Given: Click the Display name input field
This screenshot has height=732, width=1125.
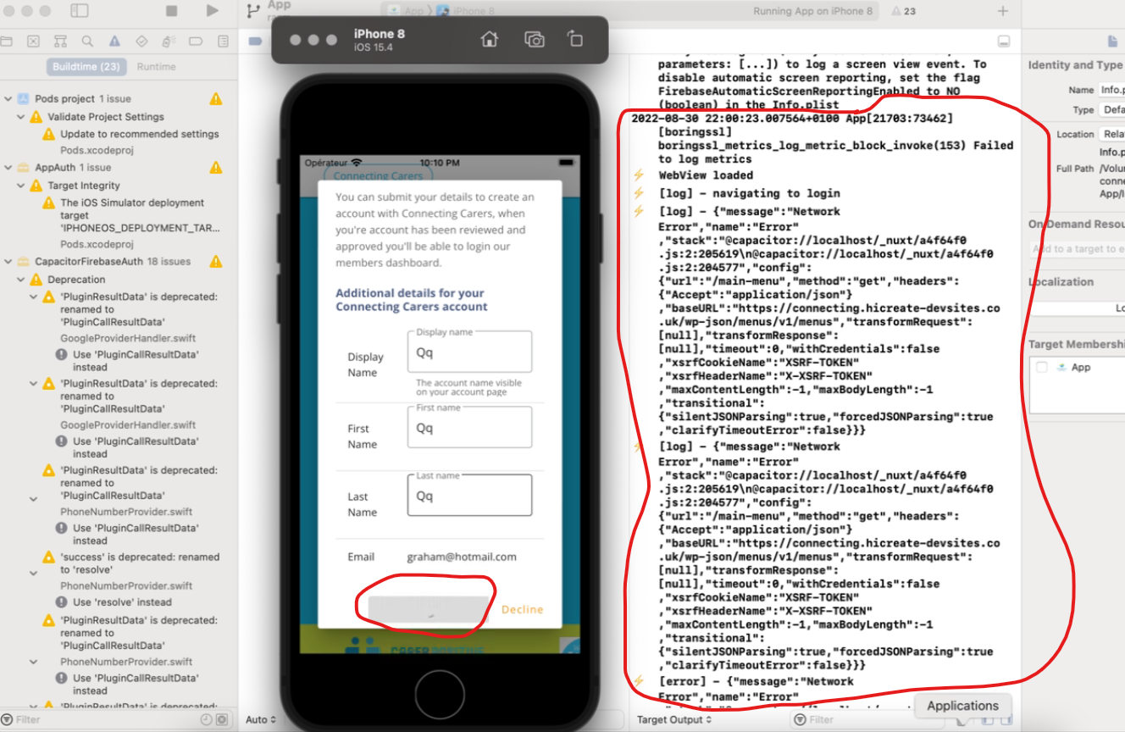Looking at the screenshot, I should click(x=469, y=352).
